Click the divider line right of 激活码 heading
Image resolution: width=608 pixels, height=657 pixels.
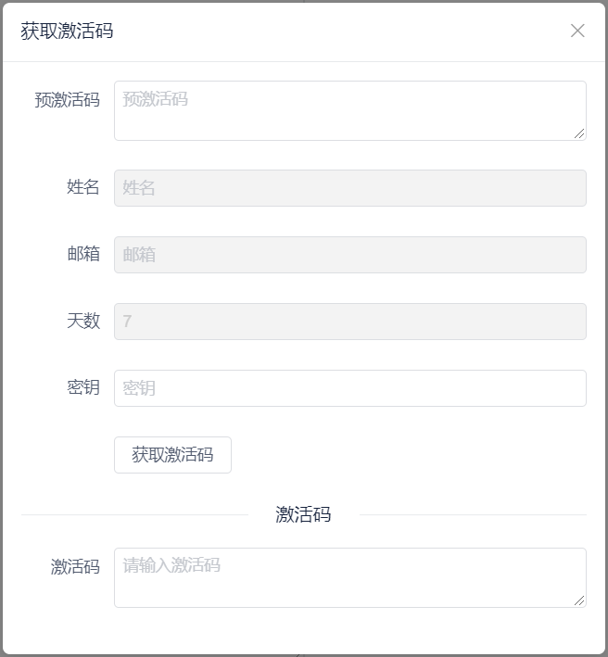(473, 514)
